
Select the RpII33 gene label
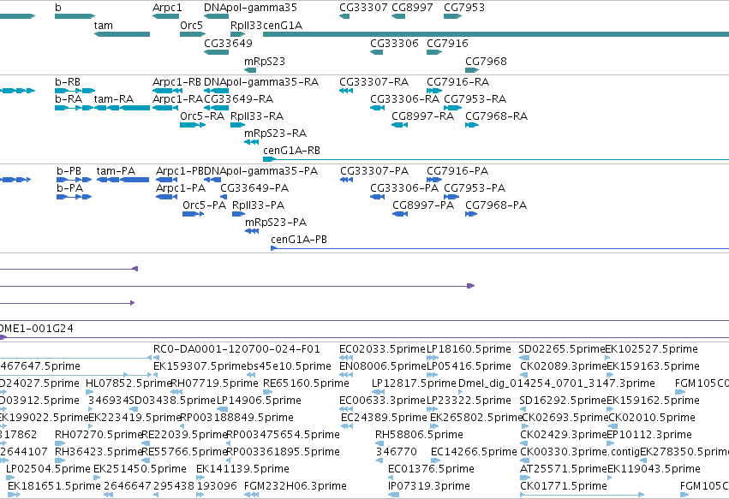(247, 26)
